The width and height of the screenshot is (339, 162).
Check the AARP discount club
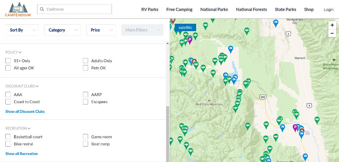coord(86,94)
